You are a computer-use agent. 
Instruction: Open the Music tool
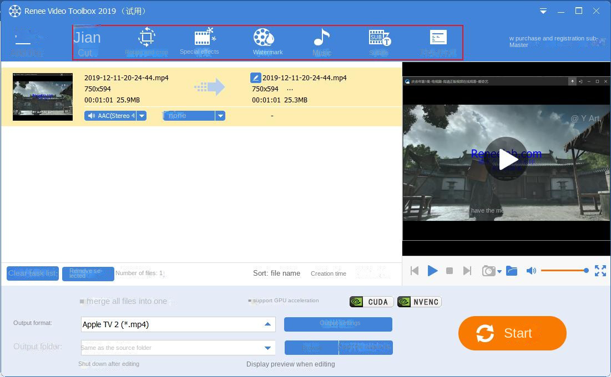pos(321,42)
